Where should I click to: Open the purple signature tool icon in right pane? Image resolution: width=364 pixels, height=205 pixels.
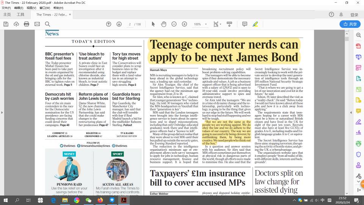tap(358, 133)
